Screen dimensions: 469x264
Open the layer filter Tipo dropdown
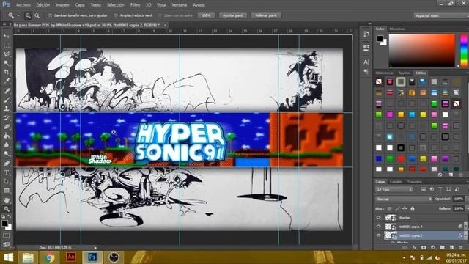(x=394, y=189)
